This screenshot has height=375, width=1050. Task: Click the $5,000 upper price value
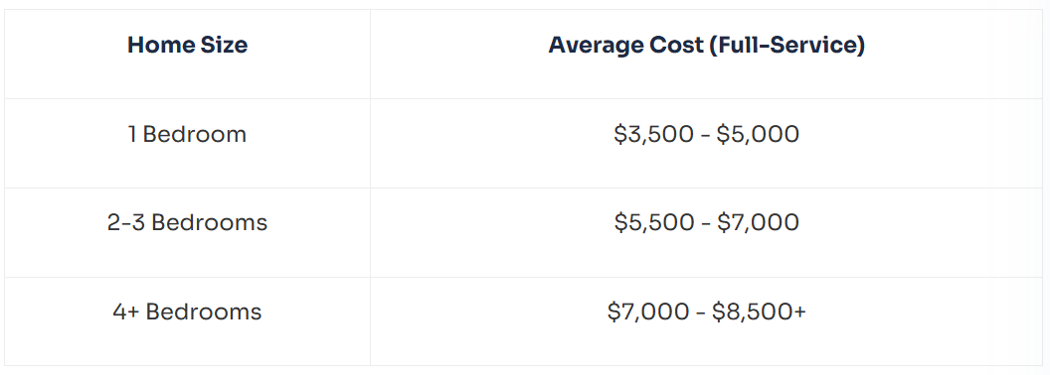[758, 134]
